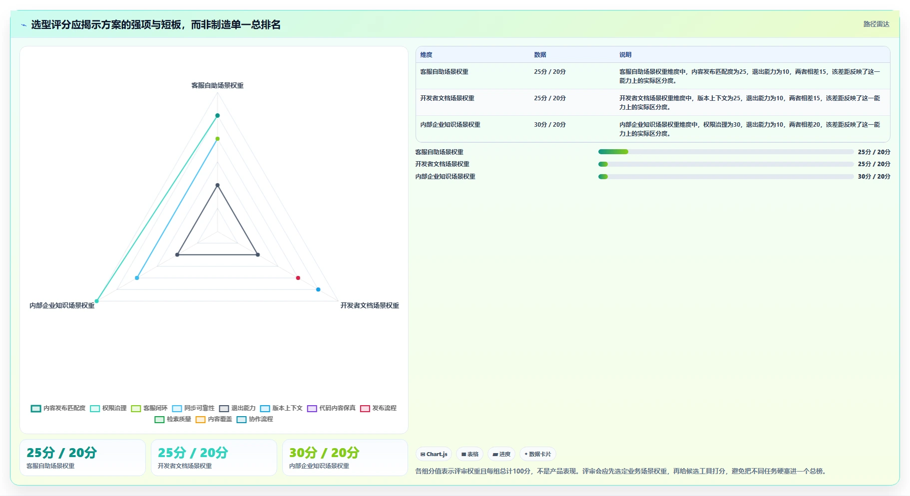Click progress label 客服自助场景权重
Image resolution: width=910 pixels, height=496 pixels.
click(x=440, y=152)
